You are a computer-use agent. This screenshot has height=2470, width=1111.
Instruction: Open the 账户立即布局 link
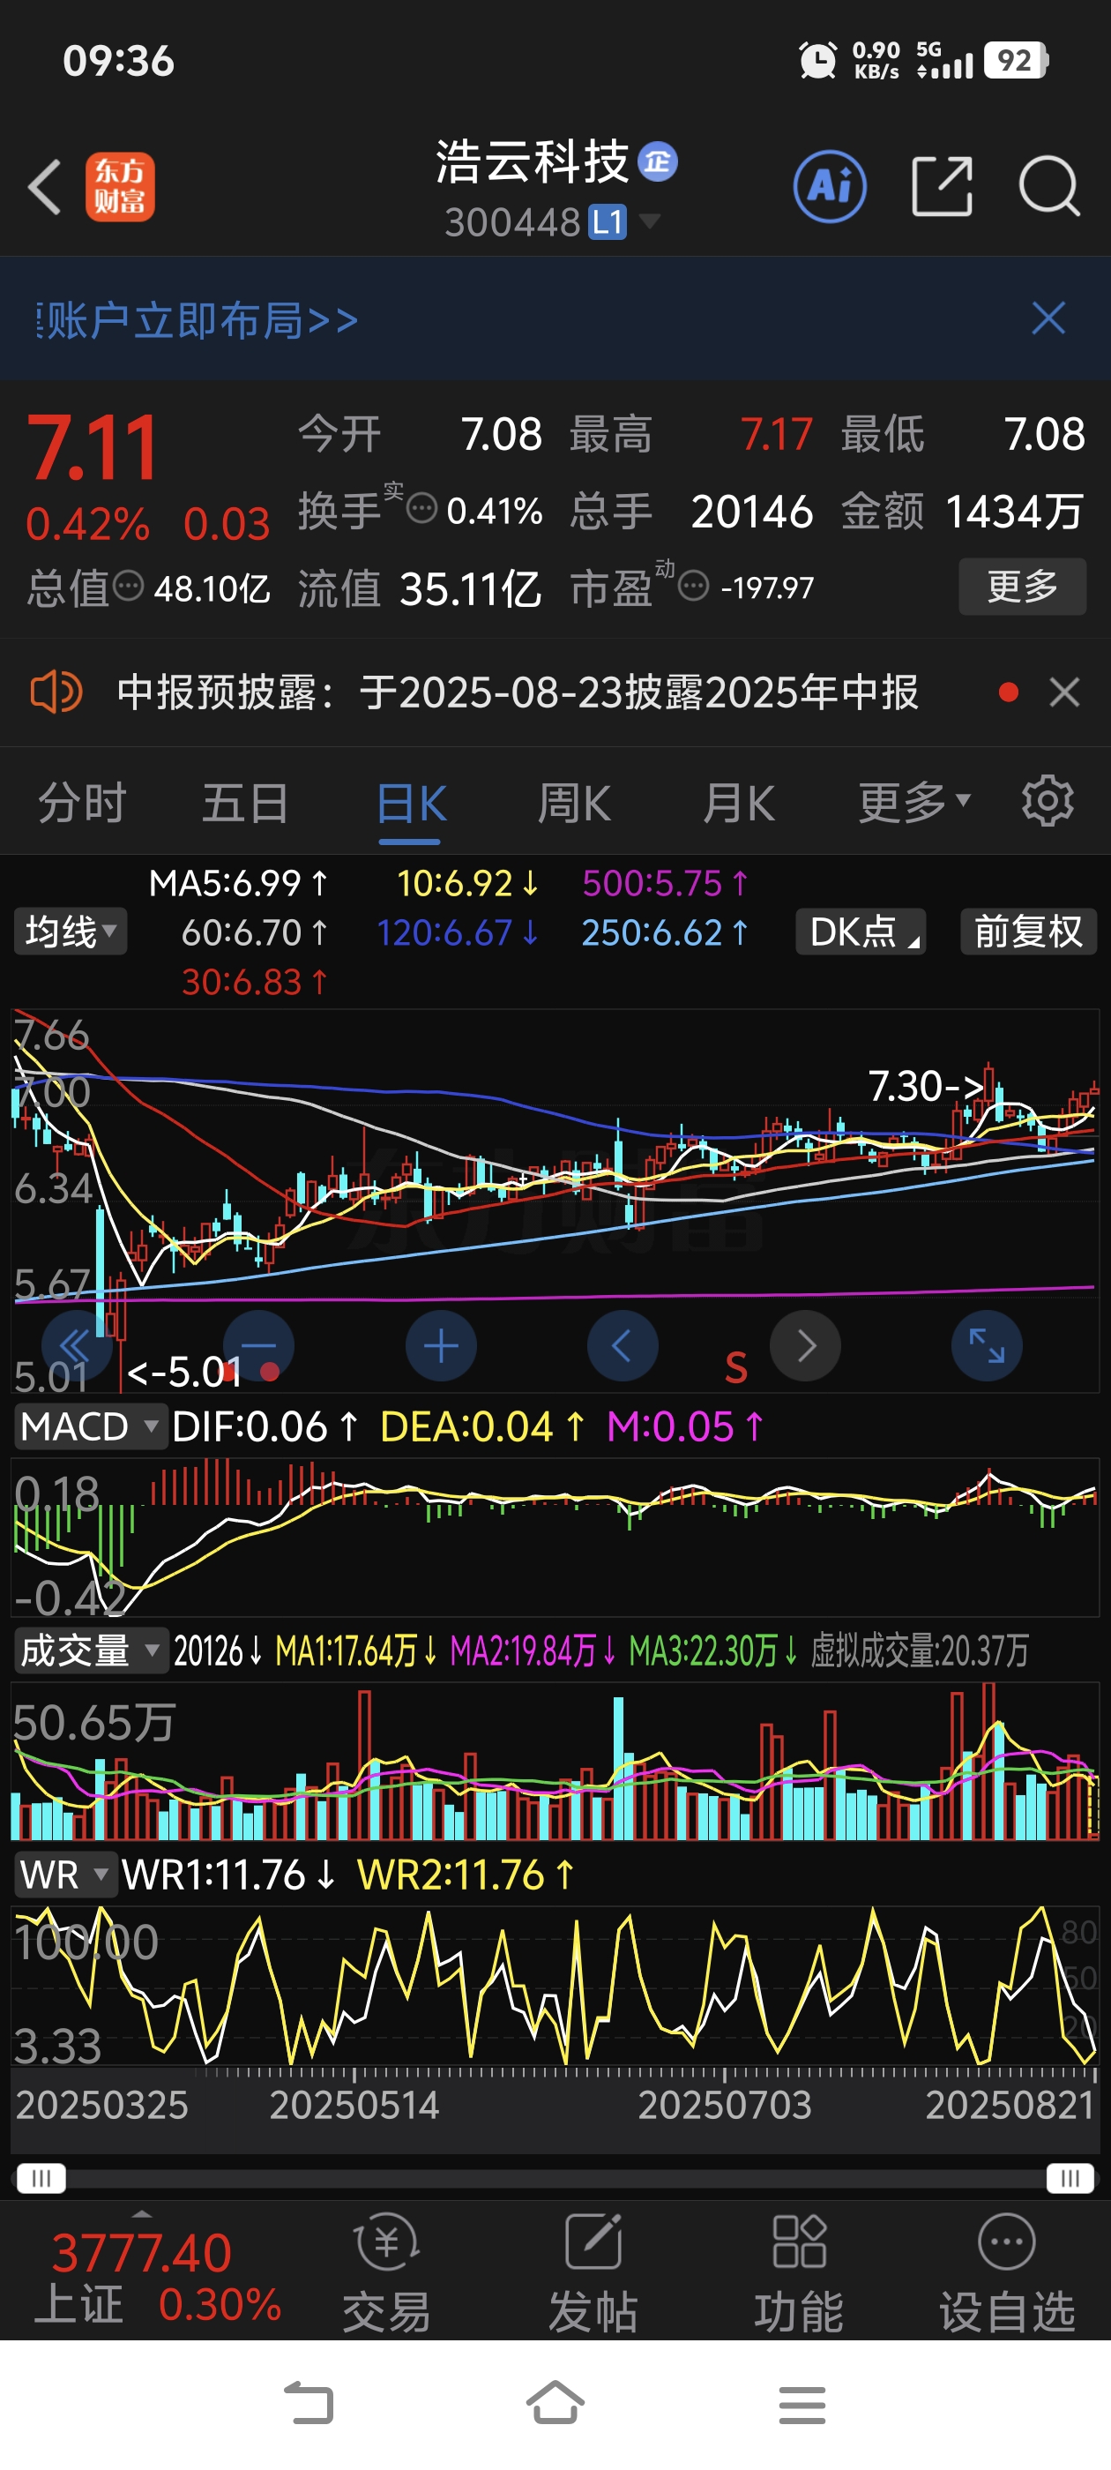click(x=197, y=319)
